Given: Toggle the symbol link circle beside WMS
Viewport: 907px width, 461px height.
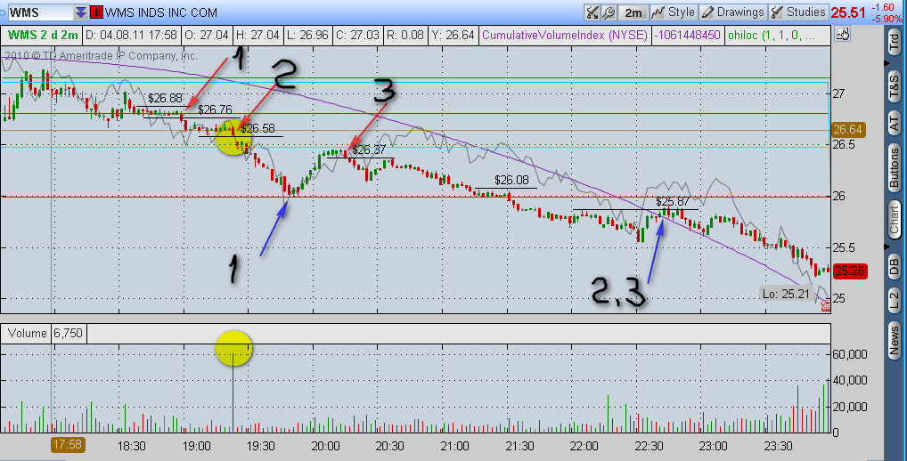Looking at the screenshot, I should 3,12.
